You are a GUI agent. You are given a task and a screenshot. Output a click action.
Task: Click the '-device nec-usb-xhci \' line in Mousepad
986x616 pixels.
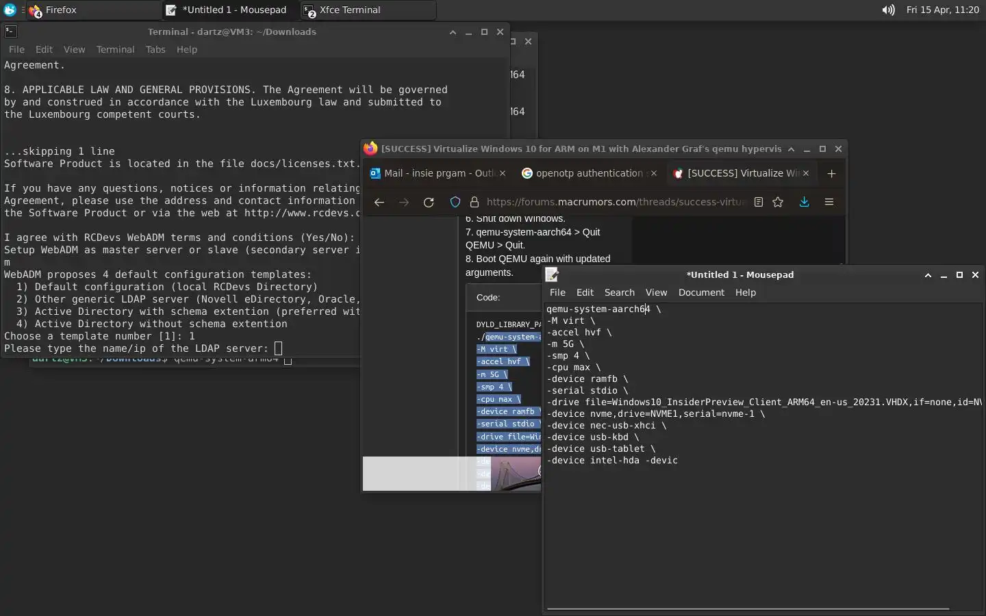coord(607,425)
